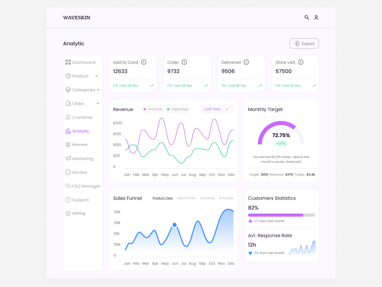This screenshot has width=382, height=287.
Task: Click the Categories layers icon
Action: 68,90
